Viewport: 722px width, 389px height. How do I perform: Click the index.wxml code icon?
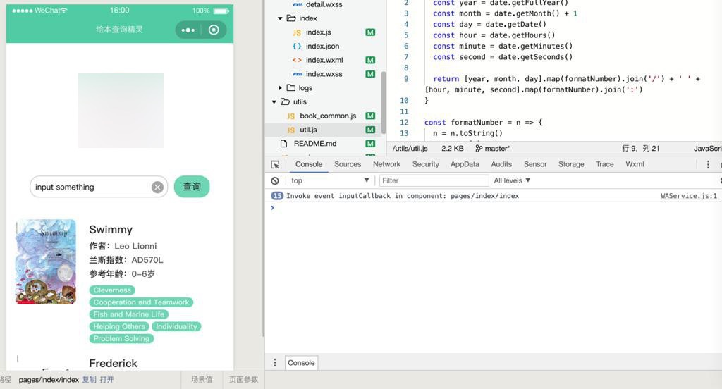[x=297, y=60]
